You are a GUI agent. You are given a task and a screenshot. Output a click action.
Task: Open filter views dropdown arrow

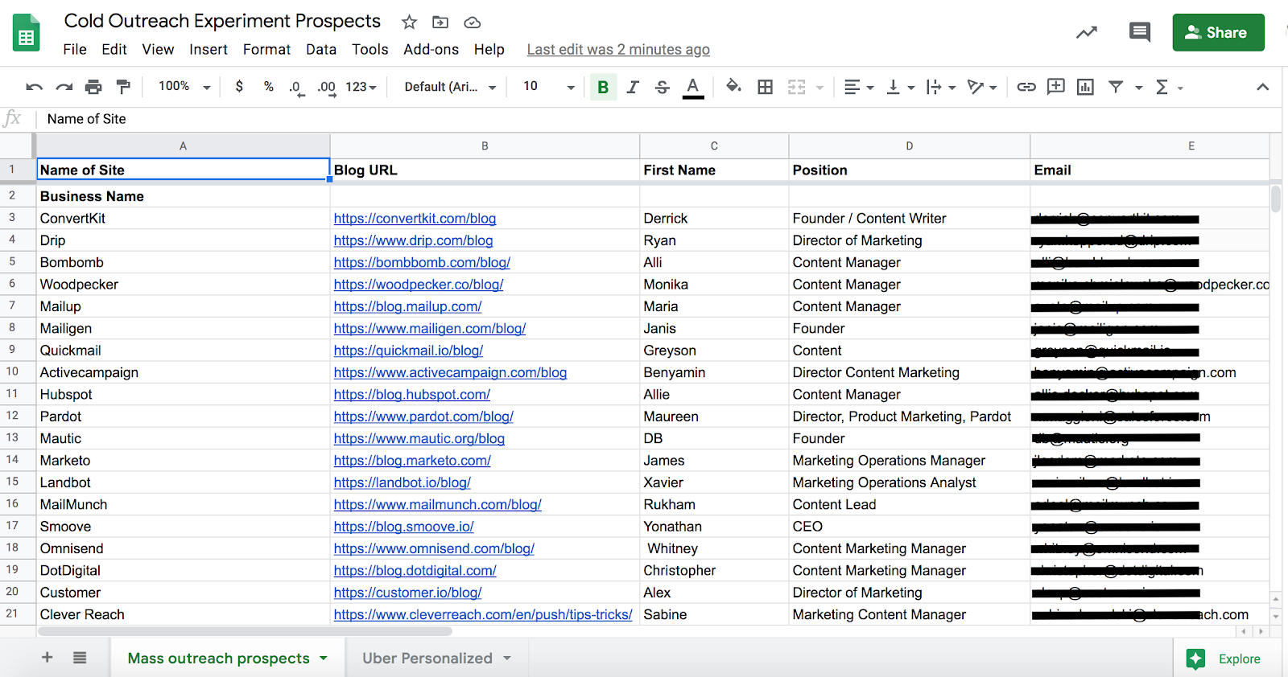pyautogui.click(x=1139, y=88)
